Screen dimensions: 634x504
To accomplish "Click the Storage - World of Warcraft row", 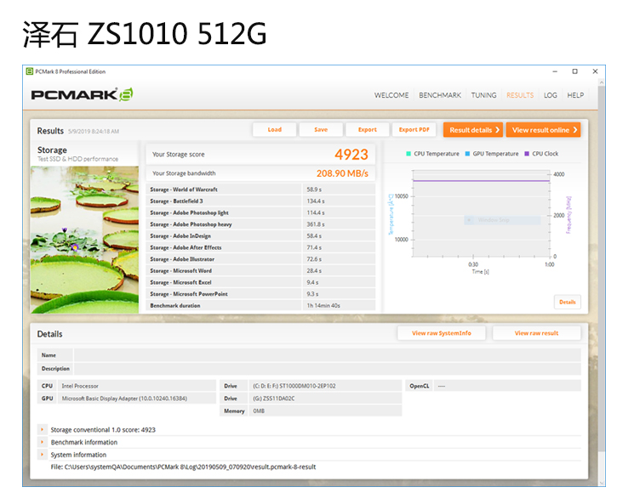I will click(x=260, y=190).
